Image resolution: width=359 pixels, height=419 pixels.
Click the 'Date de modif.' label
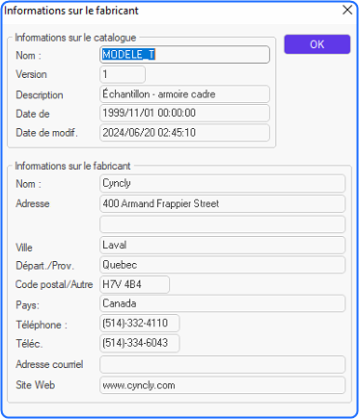coord(46,133)
